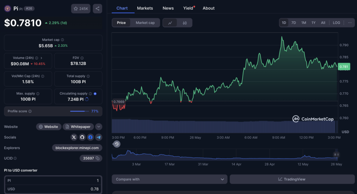357x194 pixels.
Task: Set chart range to 1D
Action: 284,23
